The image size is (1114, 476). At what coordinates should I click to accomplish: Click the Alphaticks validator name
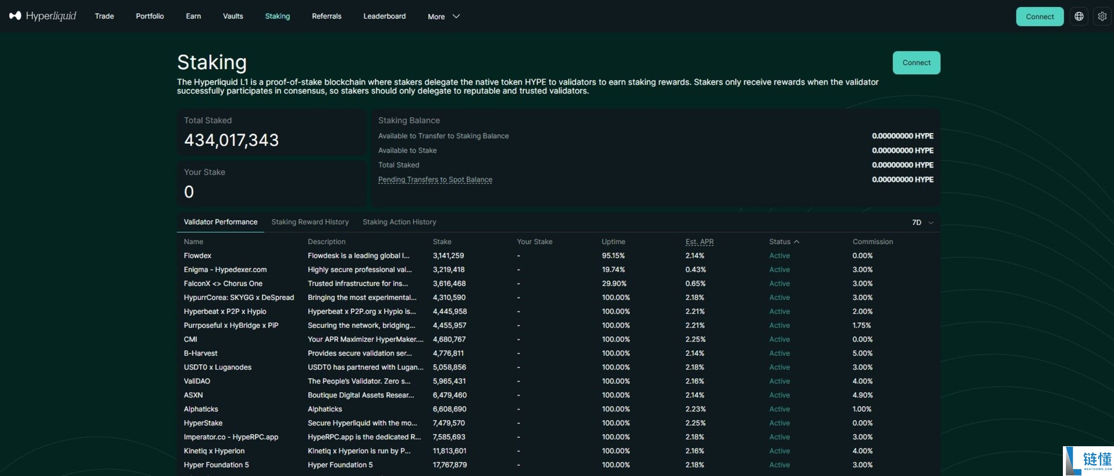coord(201,409)
